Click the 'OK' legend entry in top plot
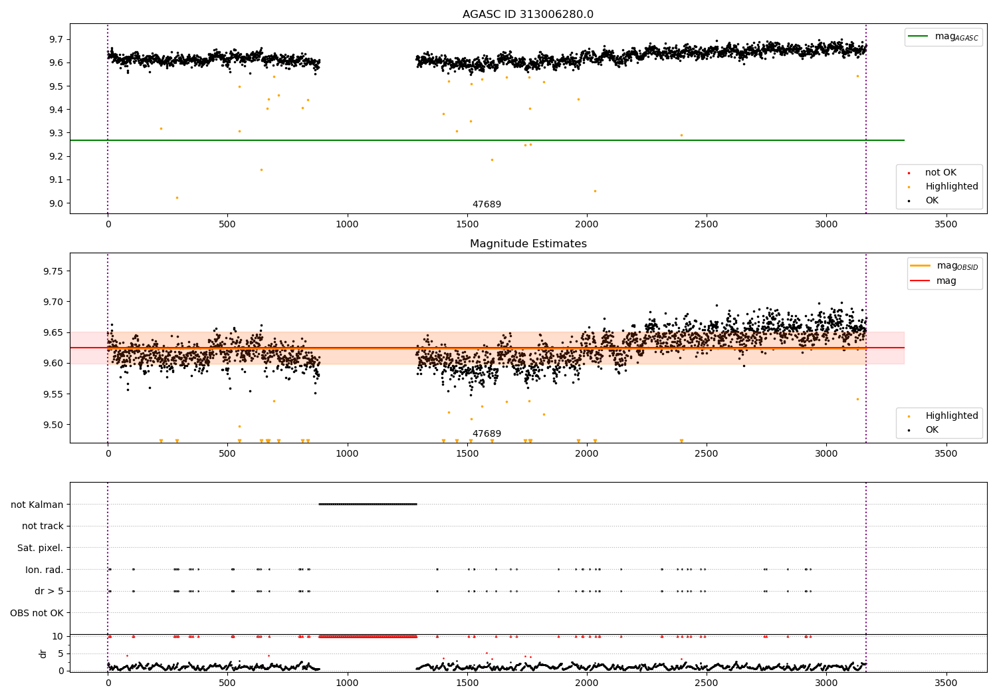 click(x=932, y=201)
